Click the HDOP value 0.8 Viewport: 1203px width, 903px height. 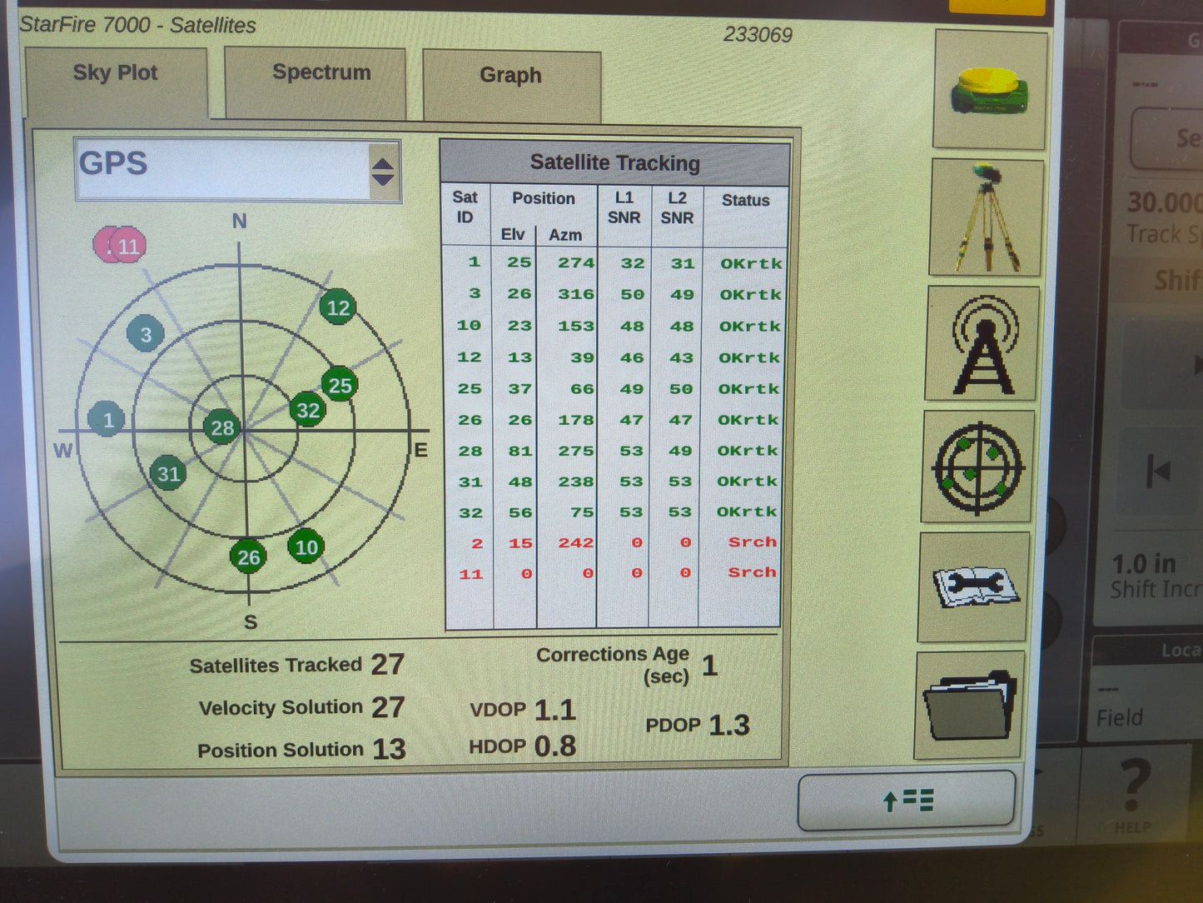point(554,746)
